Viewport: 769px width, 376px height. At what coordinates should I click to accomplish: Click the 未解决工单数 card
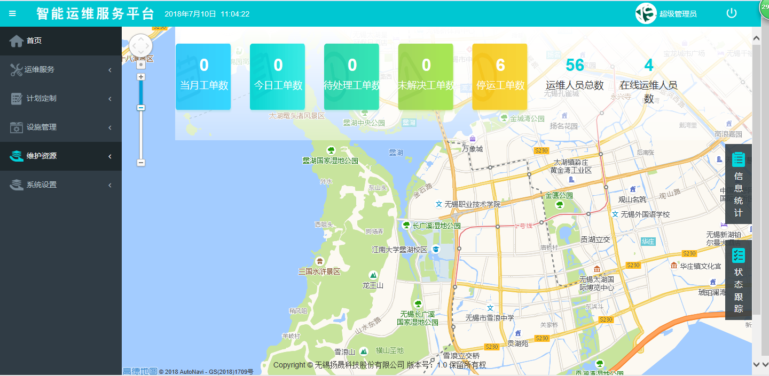426,77
